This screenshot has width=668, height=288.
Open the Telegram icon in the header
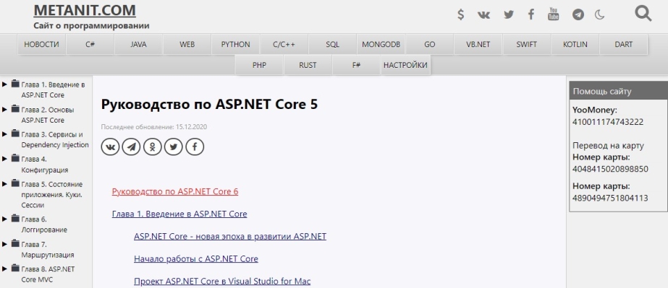[x=578, y=14]
